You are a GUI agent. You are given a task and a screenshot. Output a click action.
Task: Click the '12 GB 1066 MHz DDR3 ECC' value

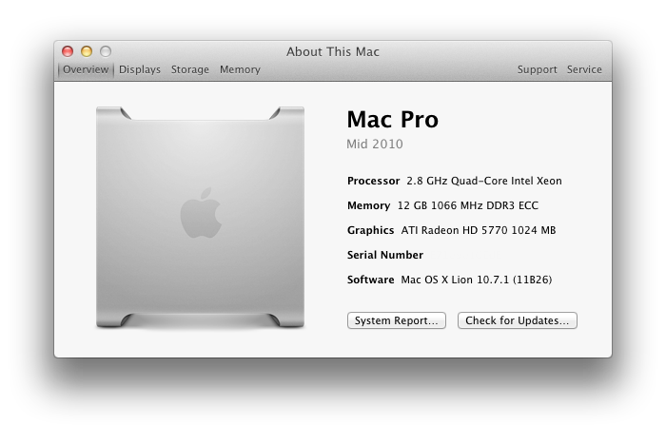468,205
